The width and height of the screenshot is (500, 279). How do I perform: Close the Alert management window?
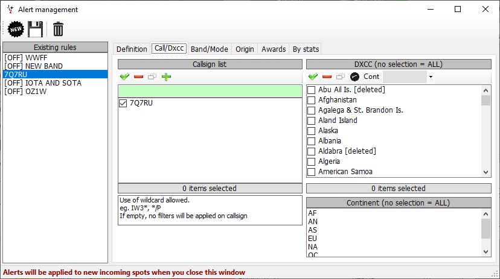pos(486,9)
